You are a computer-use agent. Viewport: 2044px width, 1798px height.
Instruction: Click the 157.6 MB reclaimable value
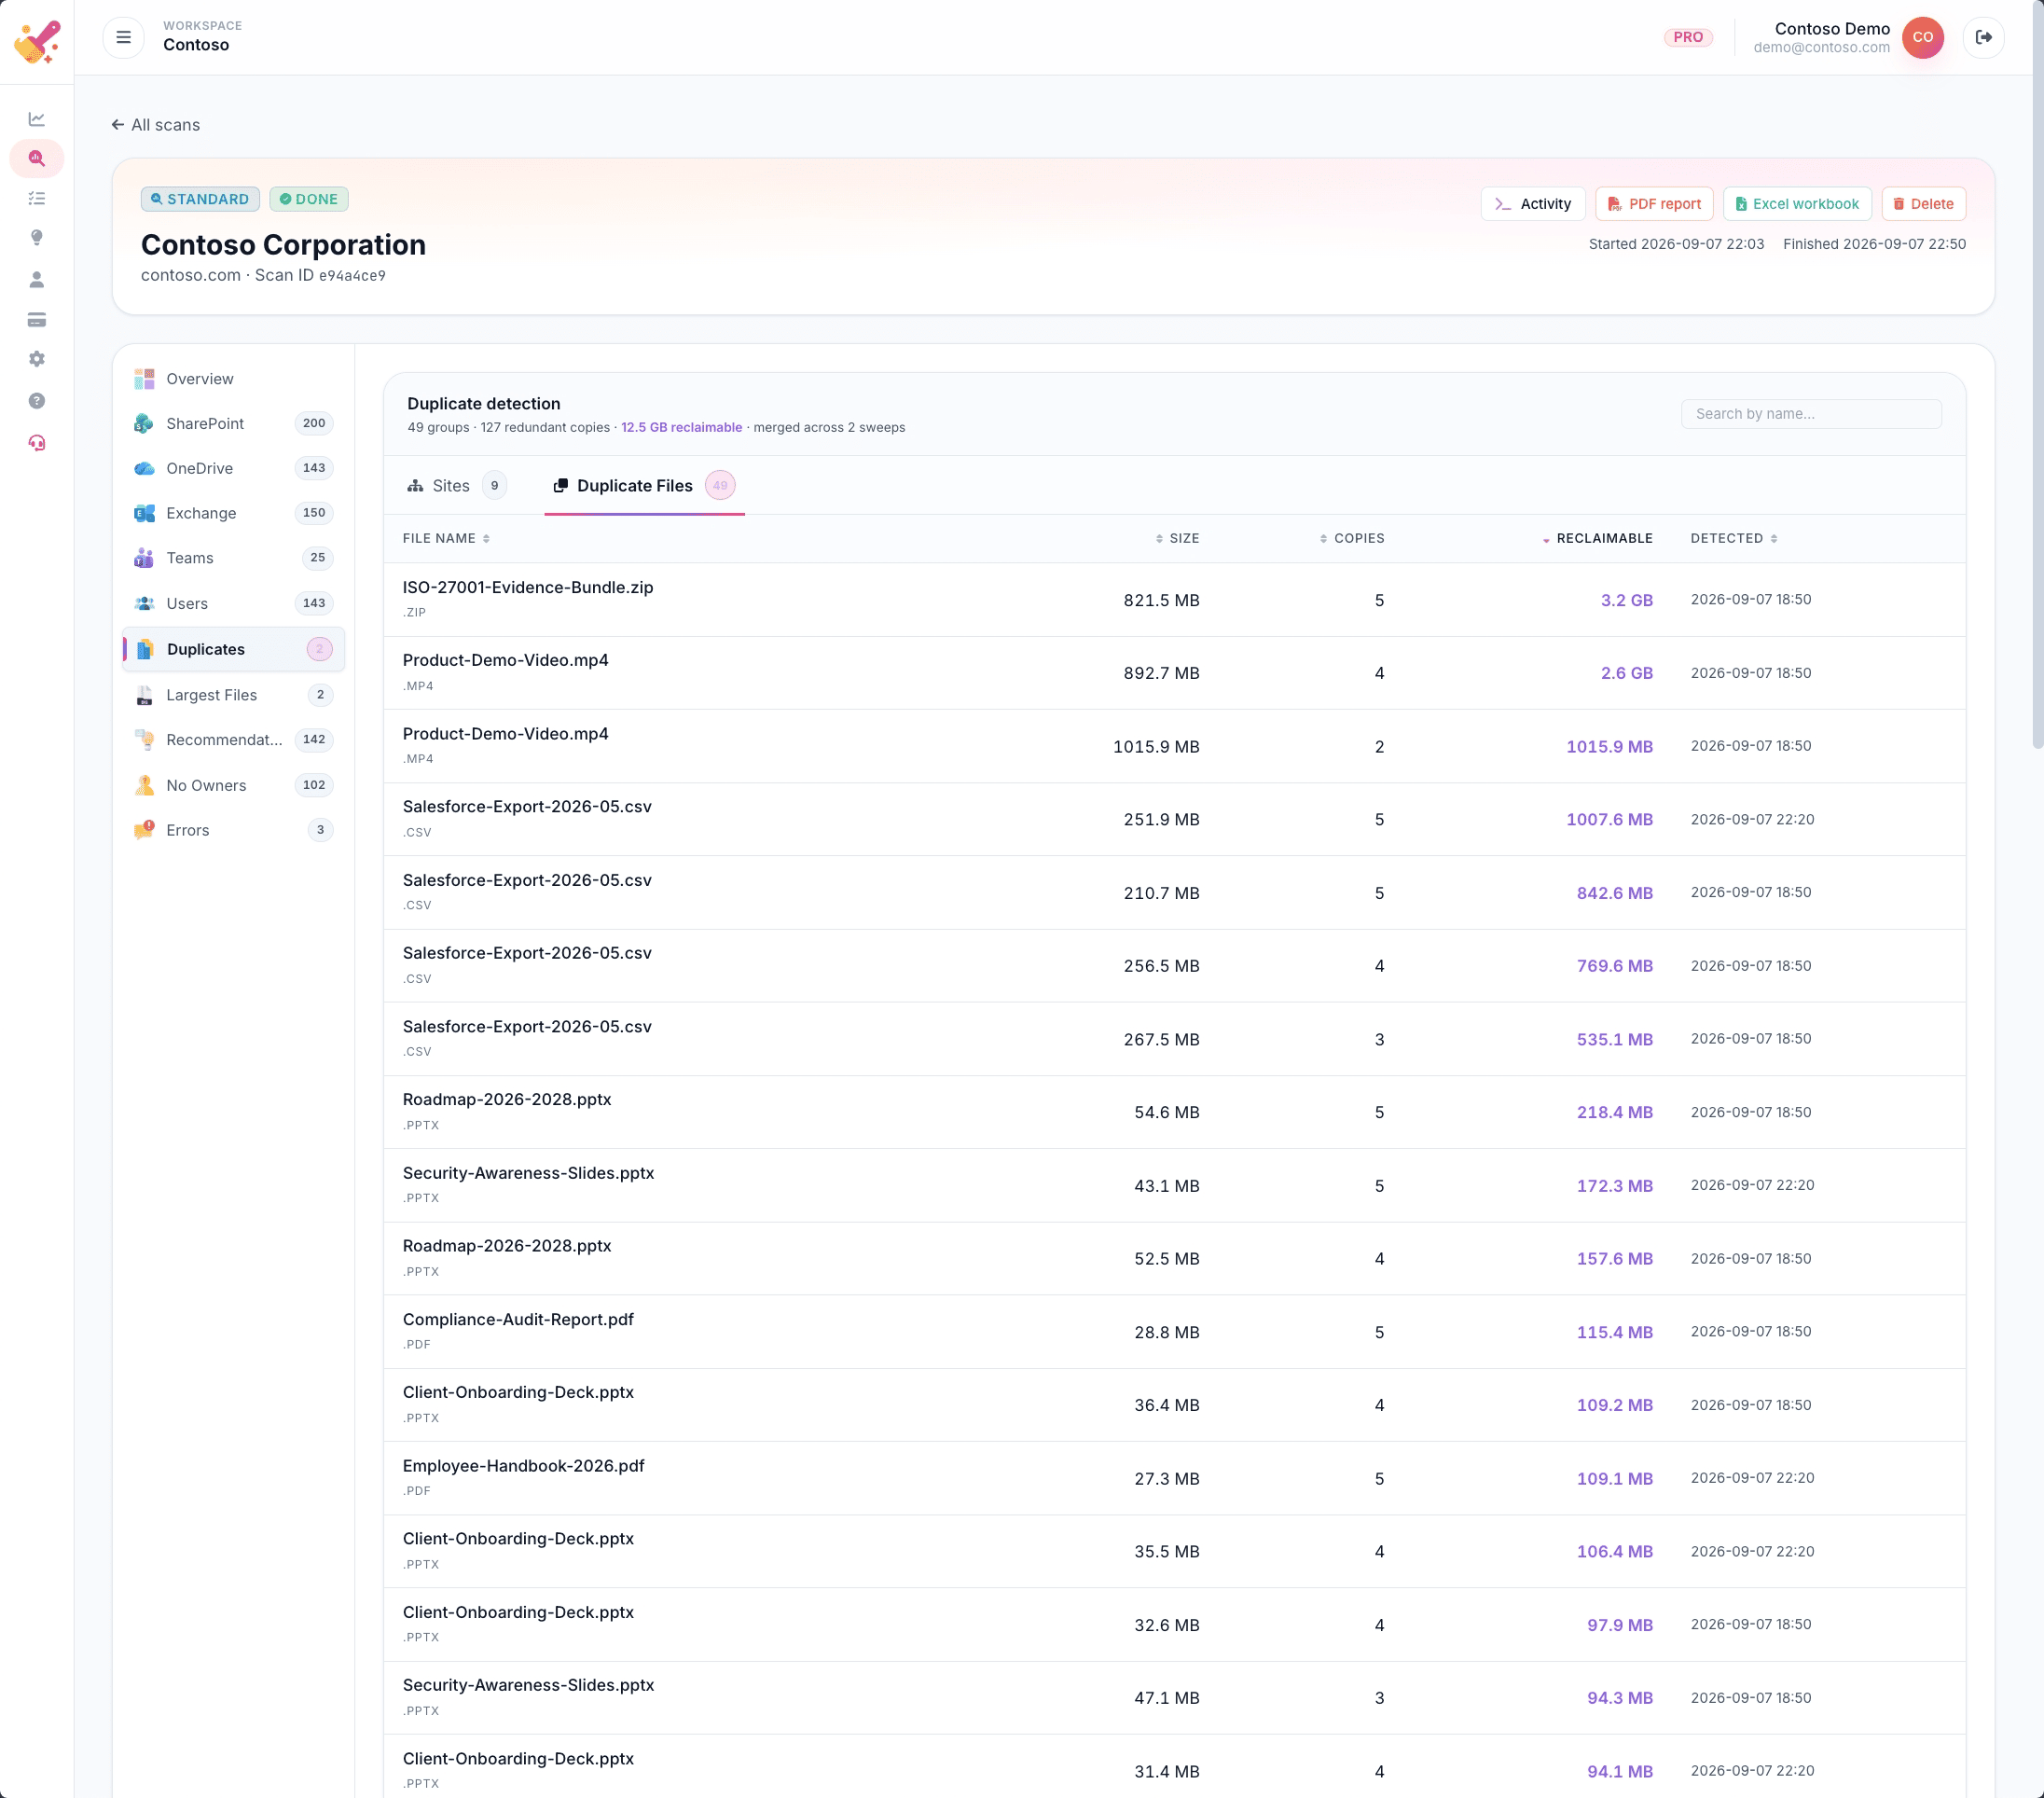[x=1614, y=1258]
